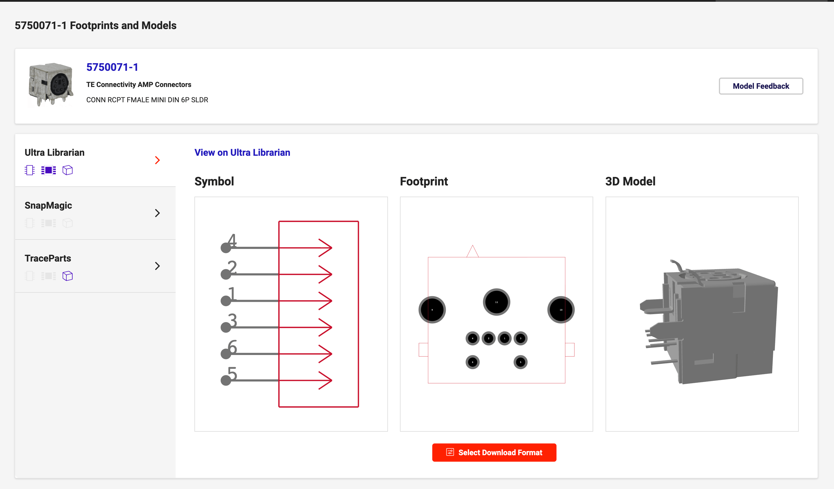This screenshot has width=834, height=489.
Task: Click SnapMagic greyed 3D cube icon
Action: [68, 223]
